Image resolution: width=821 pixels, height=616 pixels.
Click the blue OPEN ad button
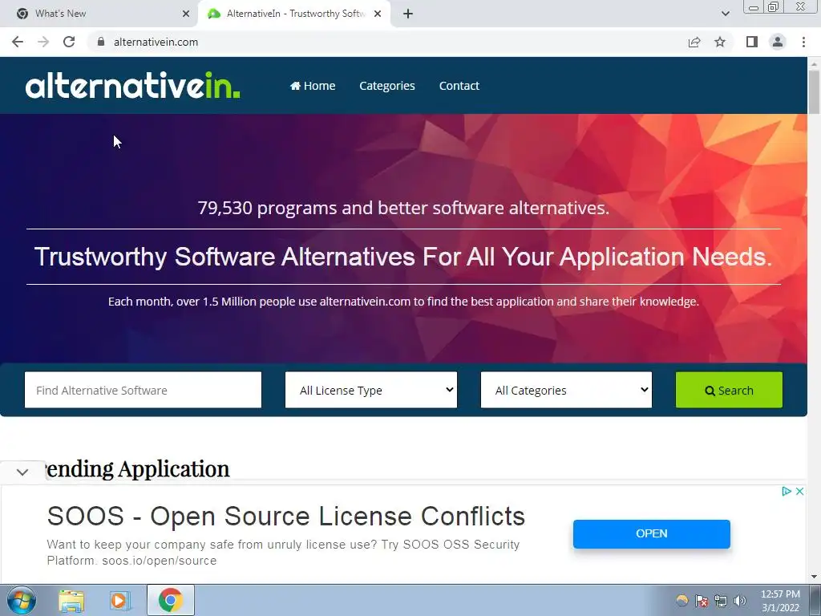pyautogui.click(x=651, y=533)
